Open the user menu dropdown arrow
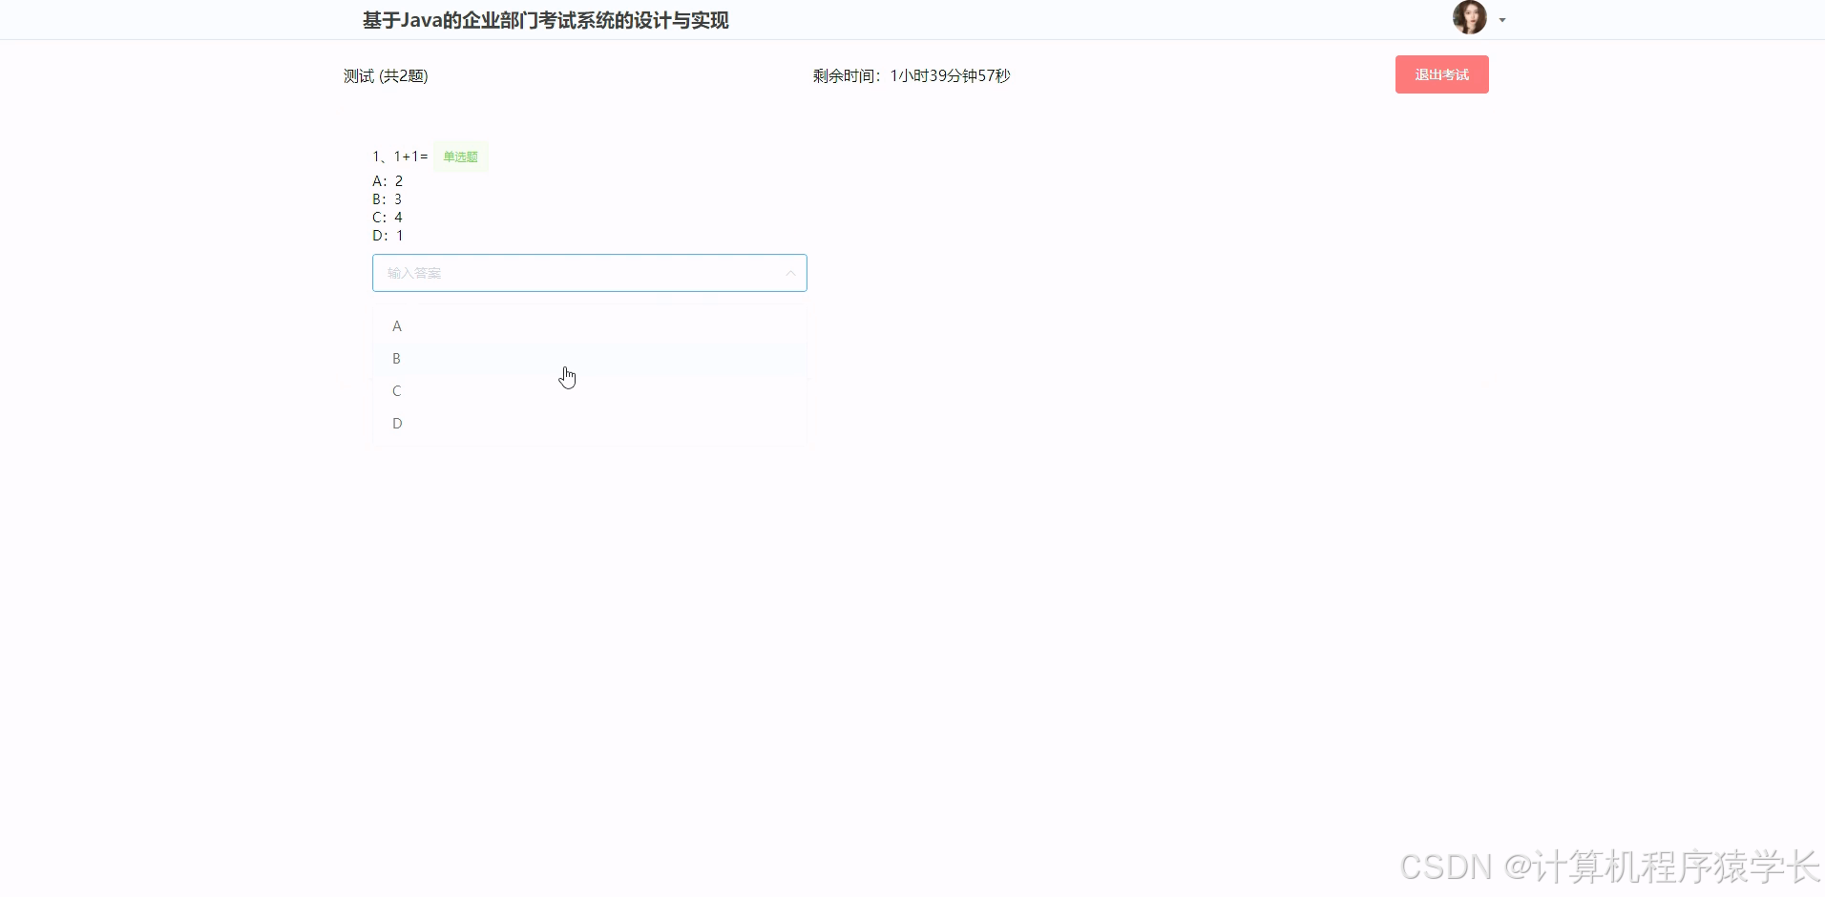 tap(1502, 20)
